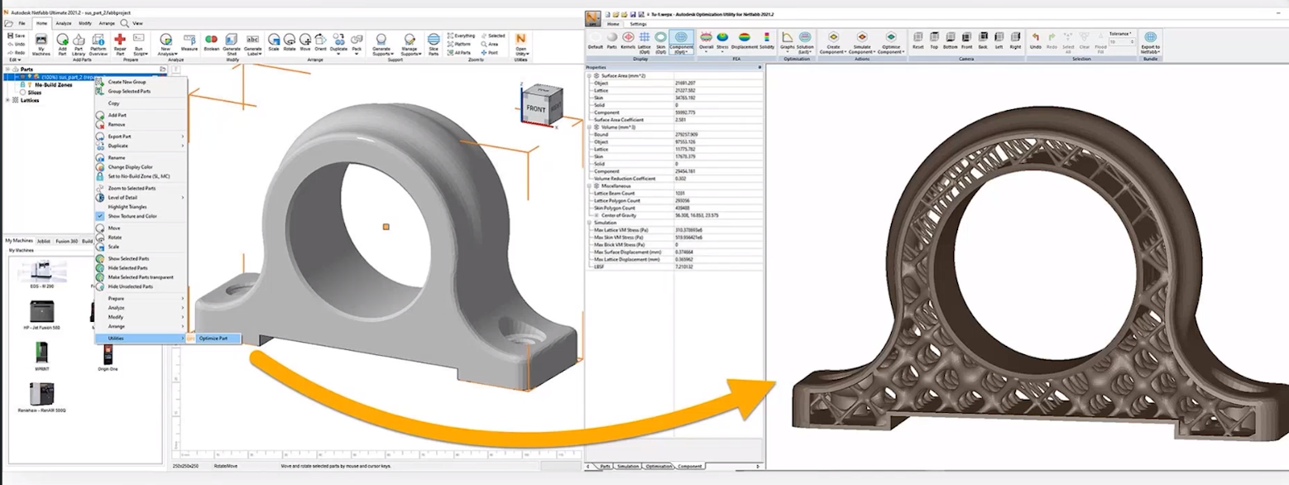The image size is (1289, 485).
Task: Open the Analyze ribbon tab
Action: pos(64,23)
